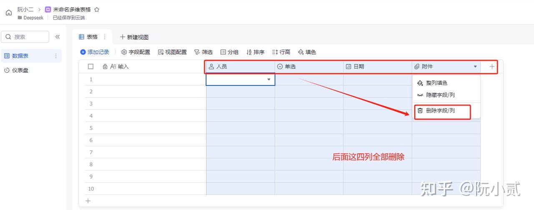534x210 pixels.
Task: Open 视图配置 view settings
Action: pyautogui.click(x=172, y=52)
